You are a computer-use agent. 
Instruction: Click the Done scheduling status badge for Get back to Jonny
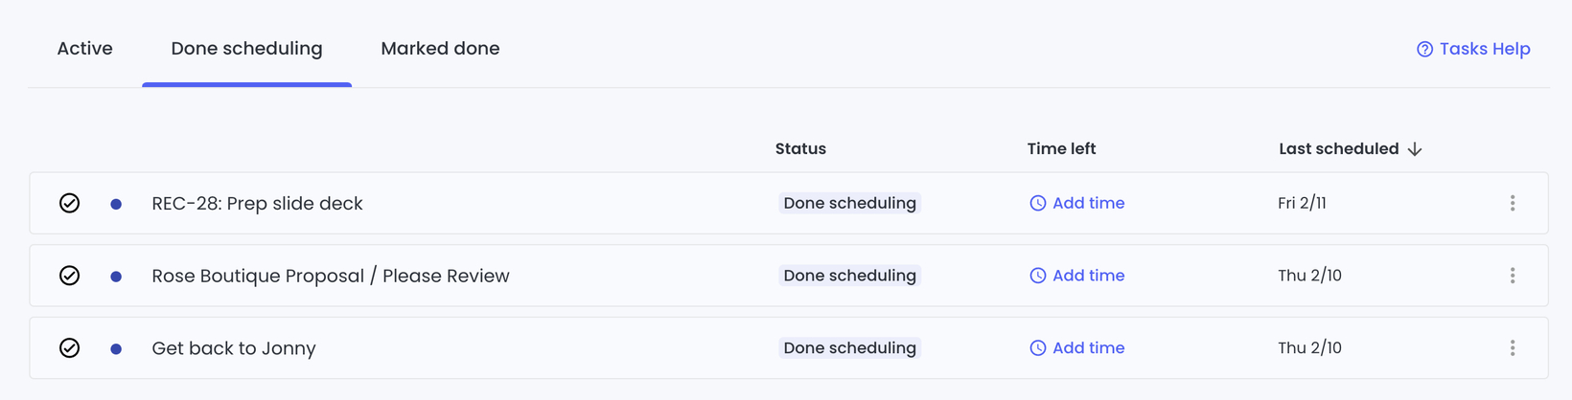[849, 348]
